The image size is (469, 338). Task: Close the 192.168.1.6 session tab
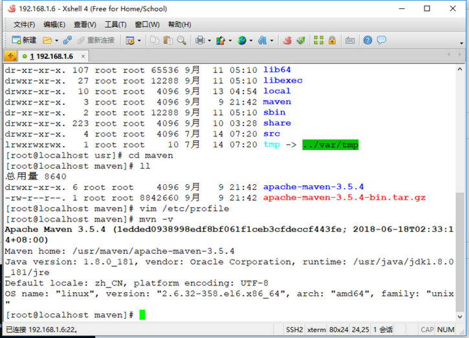click(82, 56)
